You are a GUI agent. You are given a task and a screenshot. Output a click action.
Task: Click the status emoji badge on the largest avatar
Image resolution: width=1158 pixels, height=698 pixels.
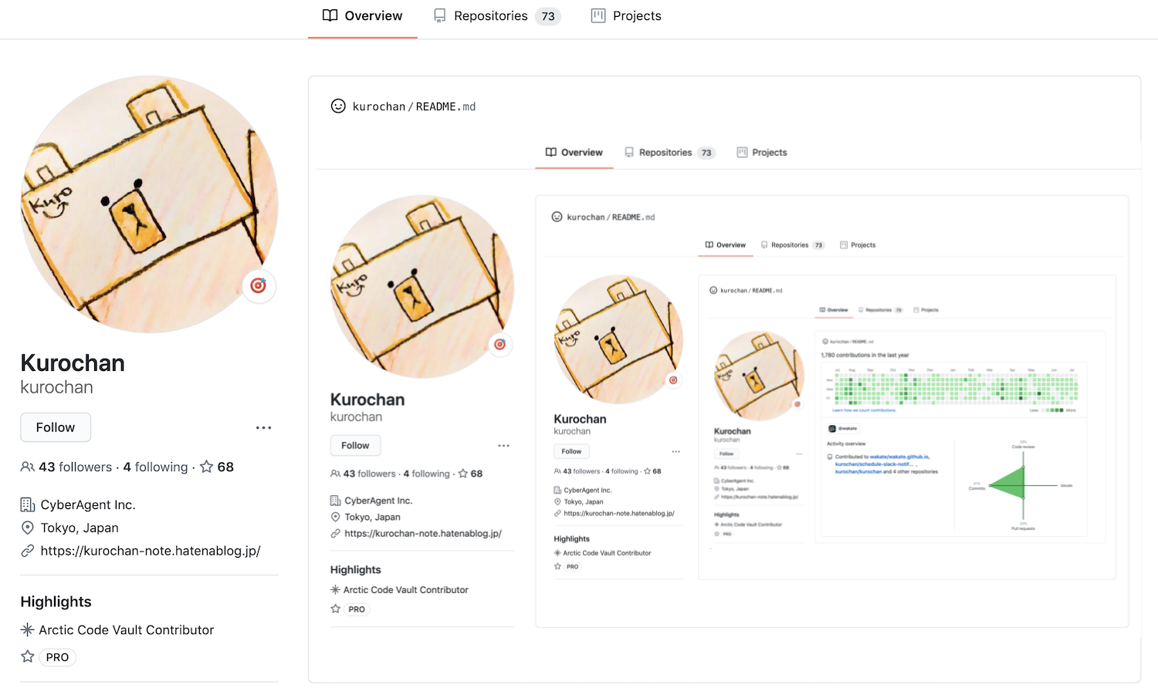pos(259,286)
